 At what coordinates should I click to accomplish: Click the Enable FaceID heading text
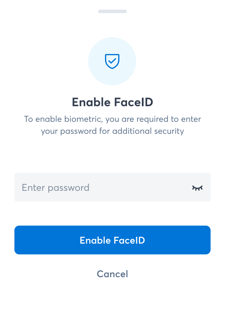click(112, 102)
